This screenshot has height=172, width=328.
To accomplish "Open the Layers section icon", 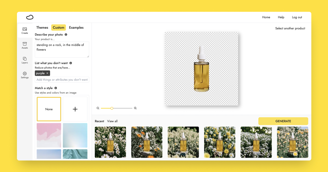I will (25, 60).
